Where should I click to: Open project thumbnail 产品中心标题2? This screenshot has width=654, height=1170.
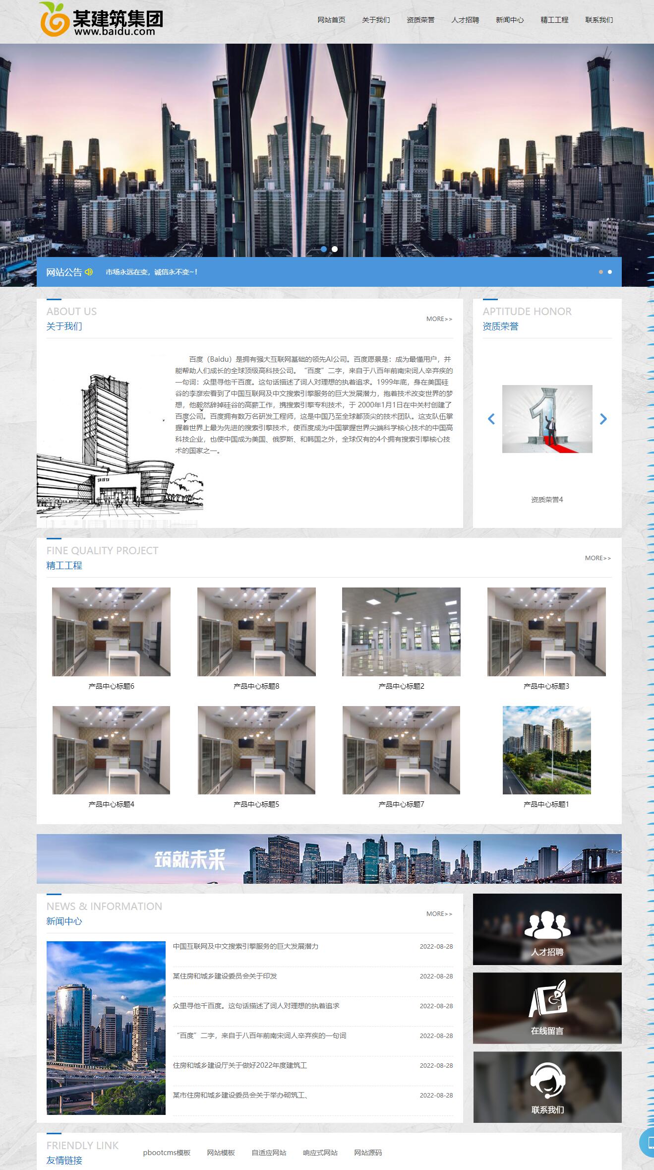coord(401,632)
